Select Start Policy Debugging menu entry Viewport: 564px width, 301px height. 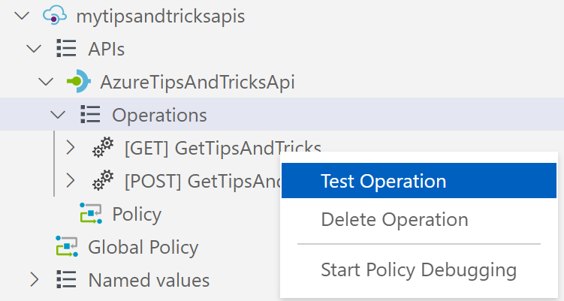419,269
